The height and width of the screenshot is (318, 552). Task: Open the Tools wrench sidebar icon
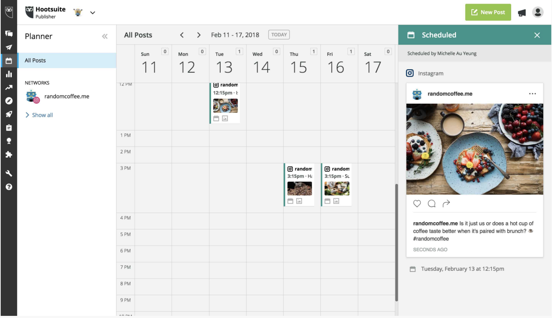click(9, 173)
